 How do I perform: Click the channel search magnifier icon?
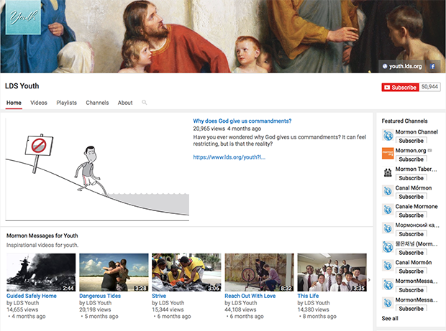click(144, 103)
